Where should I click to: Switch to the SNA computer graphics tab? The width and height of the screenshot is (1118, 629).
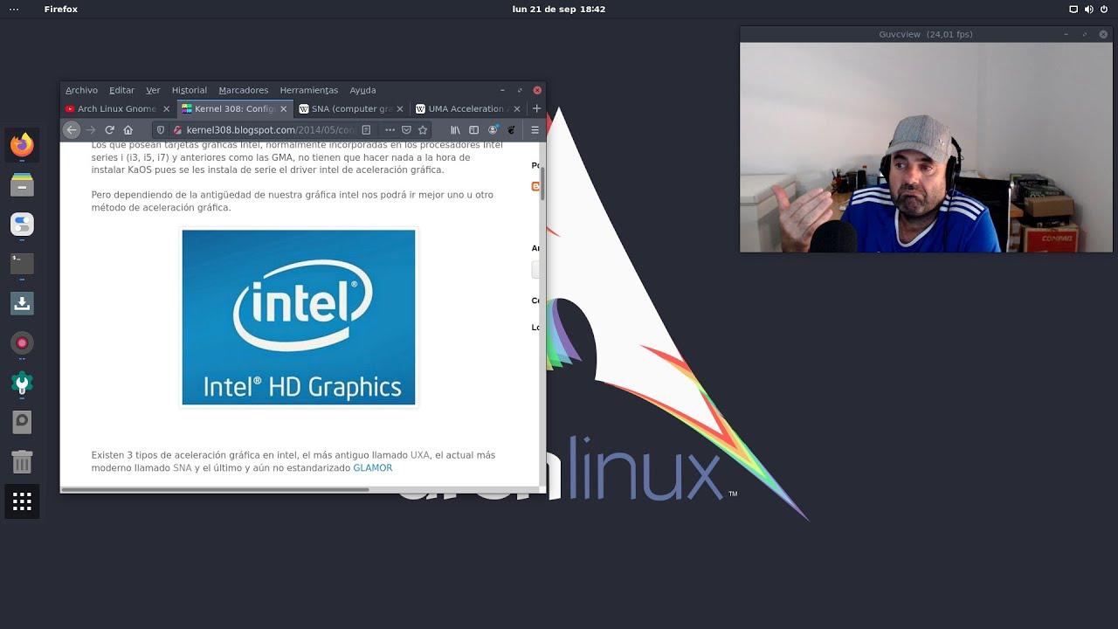coord(348,108)
